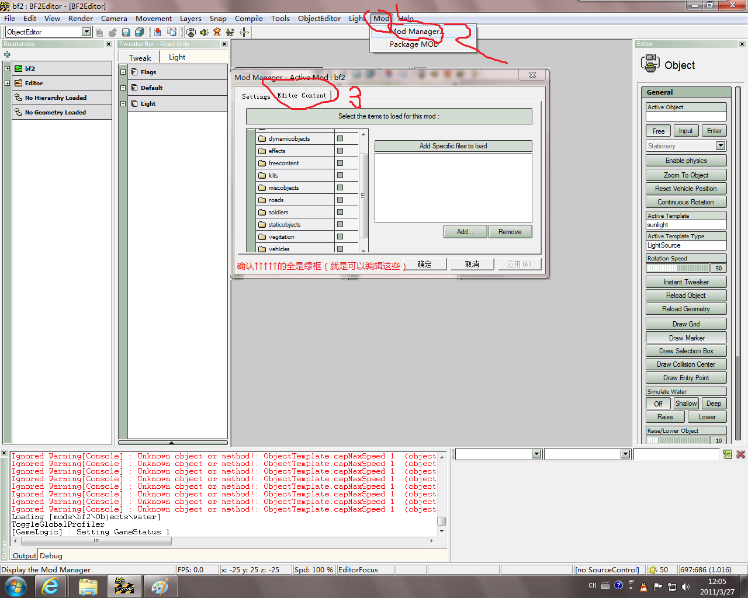Click the Save All multiple-floppy icon
The height and width of the screenshot is (598, 748).
click(x=139, y=32)
